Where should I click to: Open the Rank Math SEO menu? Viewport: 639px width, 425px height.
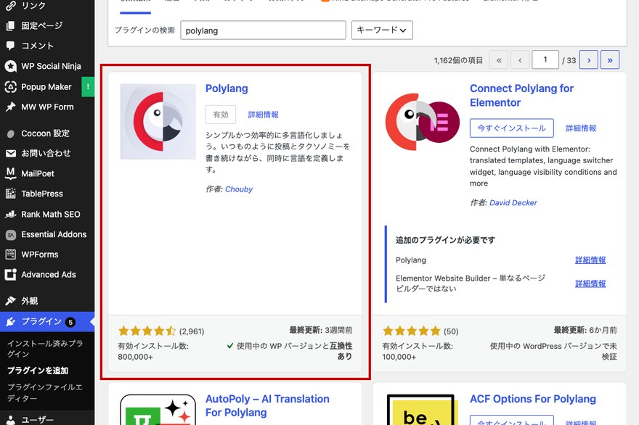point(47,214)
